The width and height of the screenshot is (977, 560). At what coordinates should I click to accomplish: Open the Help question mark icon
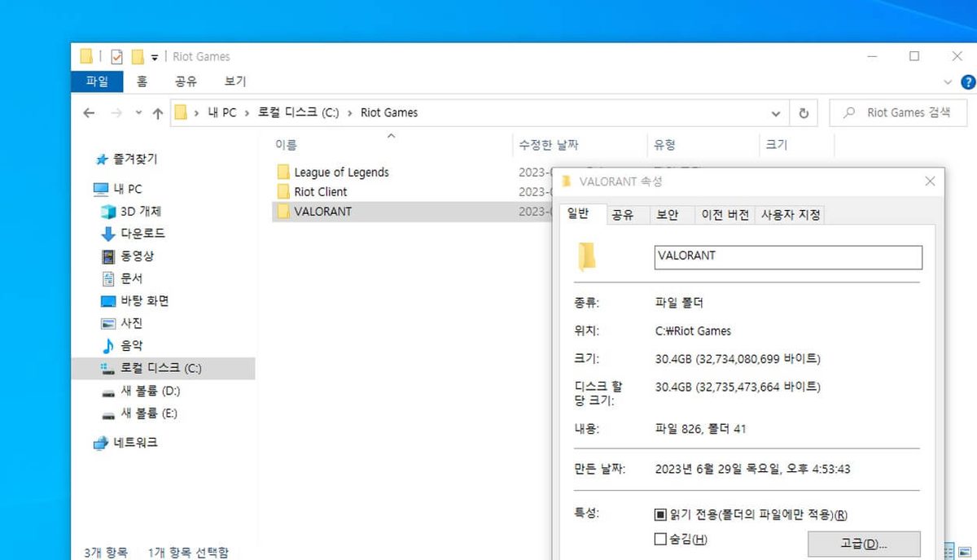[968, 81]
